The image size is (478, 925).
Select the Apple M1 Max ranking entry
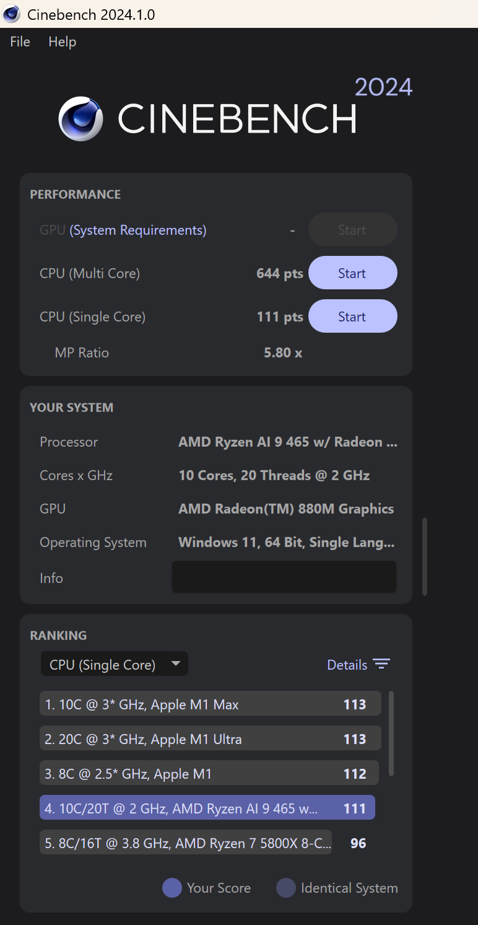[x=210, y=704]
